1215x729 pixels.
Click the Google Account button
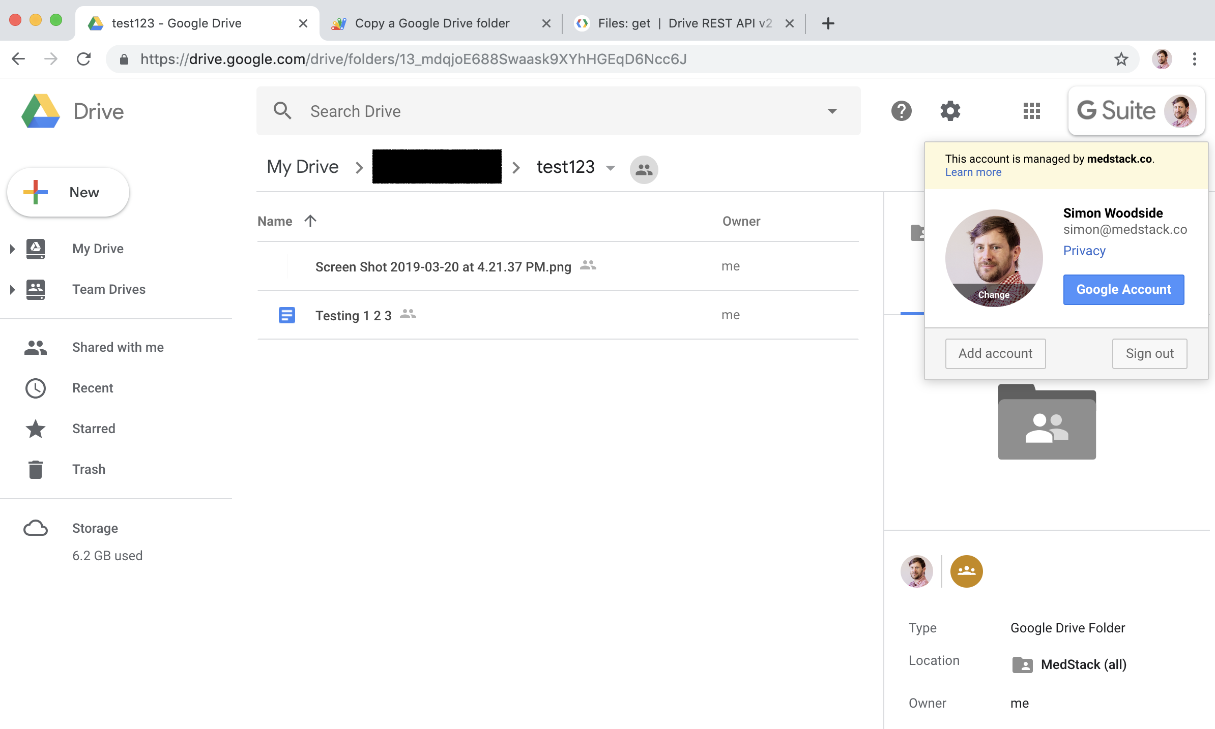coord(1123,289)
